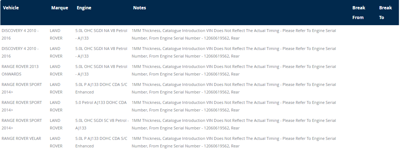Sort by the Engine column header
Screen dimensions: 400x151
click(x=84, y=8)
